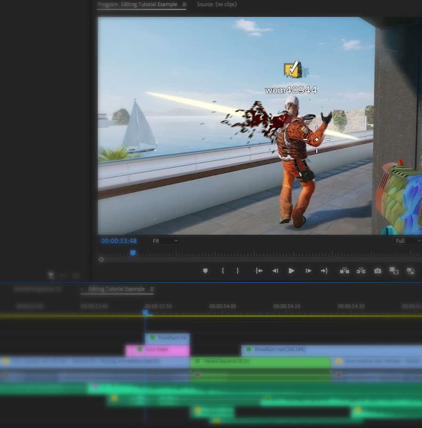422x428 pixels.
Task: Click the 00:00:53:48 playhead timecode
Action: pyautogui.click(x=119, y=241)
